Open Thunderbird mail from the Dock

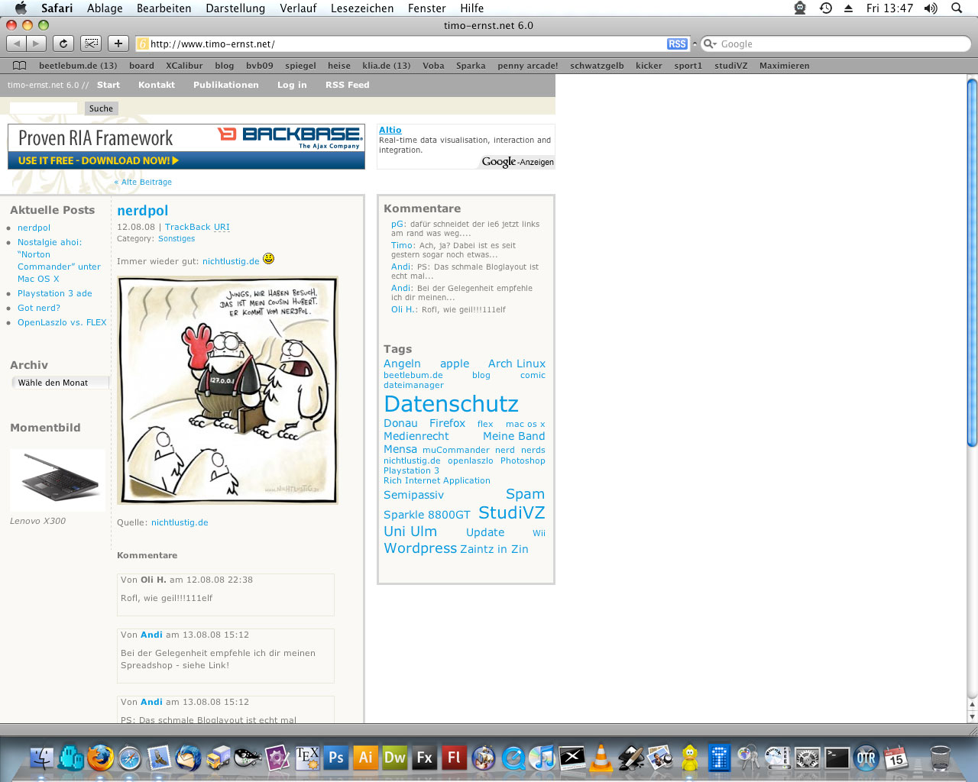(x=188, y=758)
